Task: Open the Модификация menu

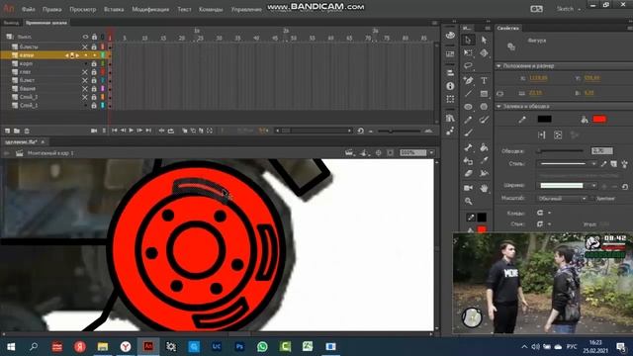Action: pyautogui.click(x=150, y=9)
